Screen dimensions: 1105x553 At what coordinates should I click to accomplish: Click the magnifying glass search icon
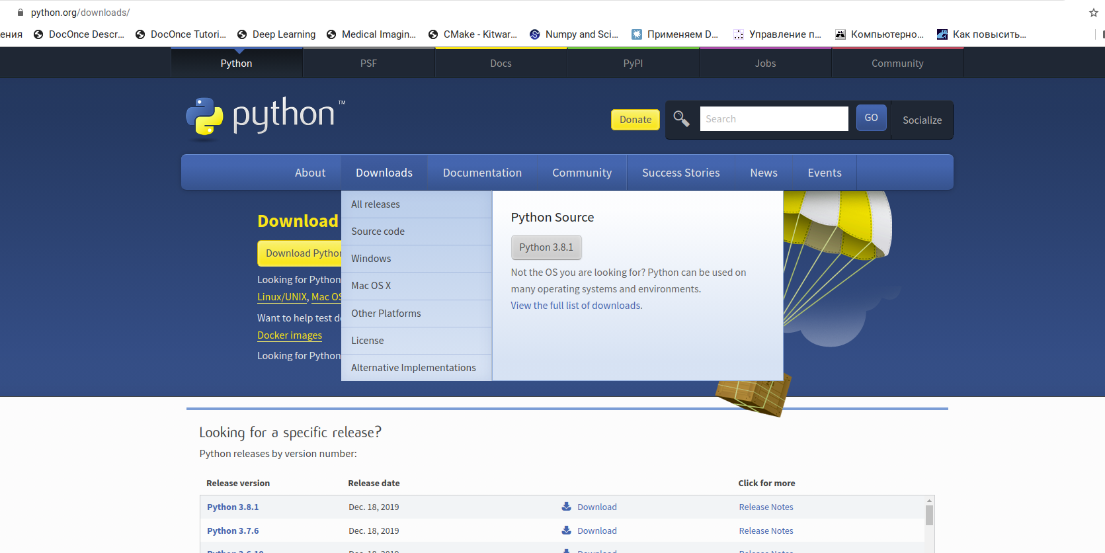(681, 119)
